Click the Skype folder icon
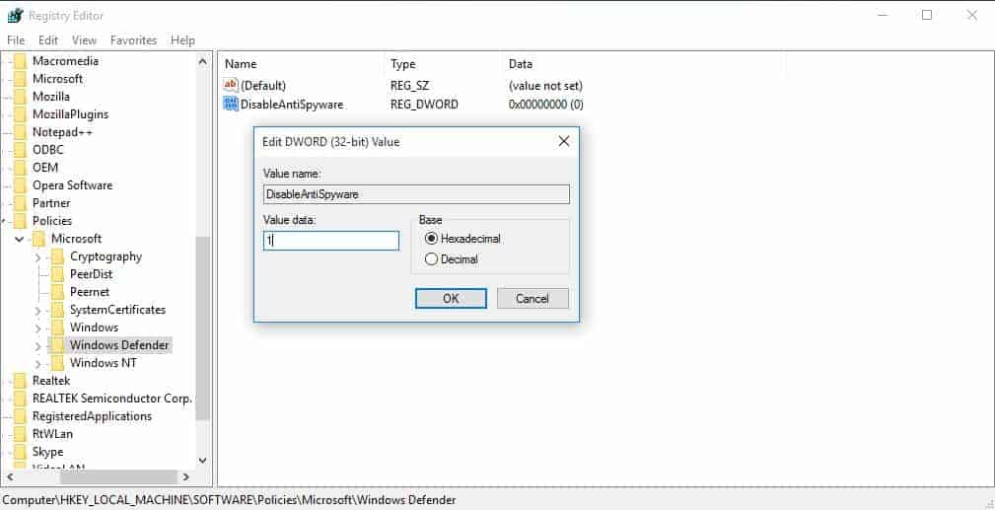This screenshot has height=510, width=995. pos(20,452)
